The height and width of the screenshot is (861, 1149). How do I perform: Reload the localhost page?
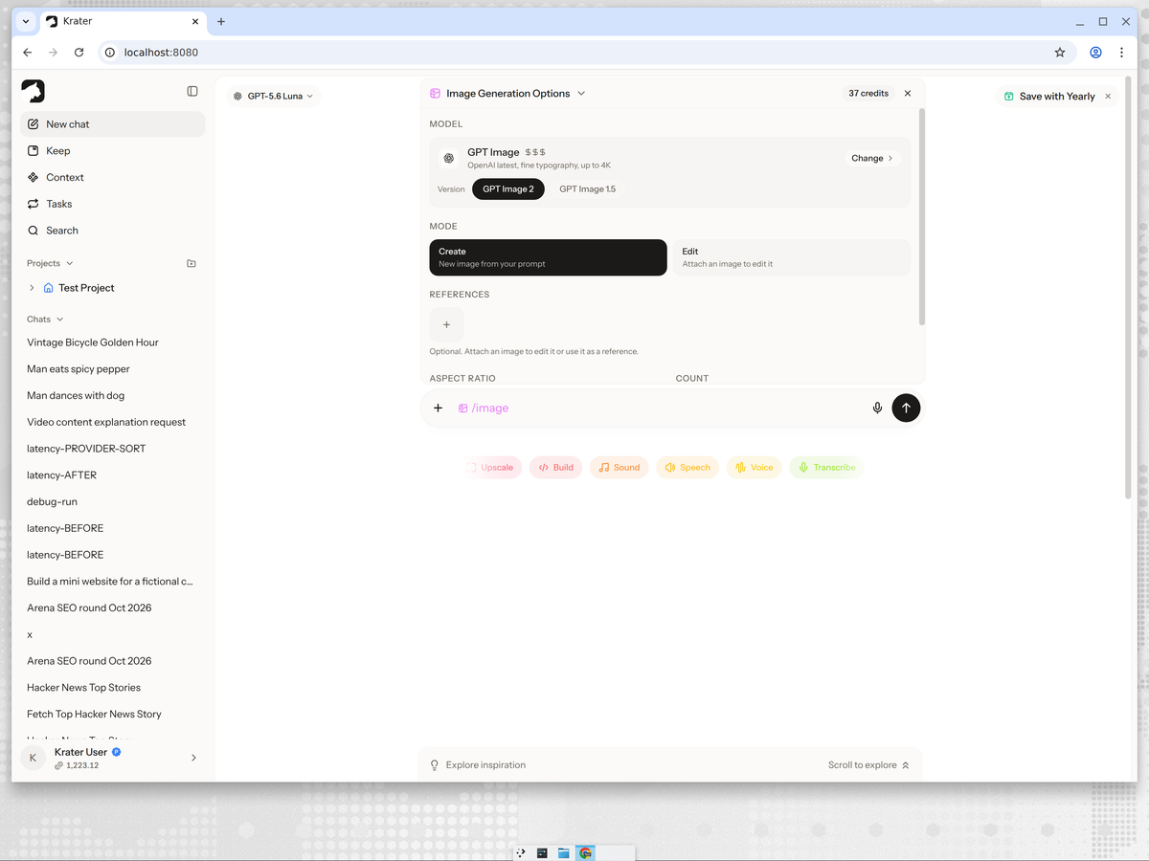tap(79, 53)
